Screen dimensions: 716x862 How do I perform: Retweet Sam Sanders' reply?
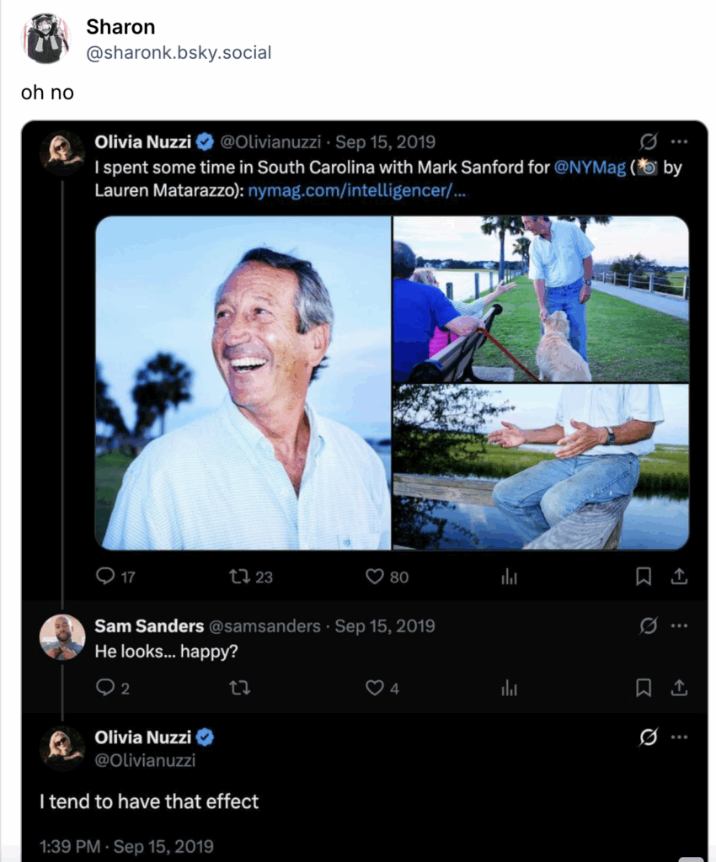pos(240,688)
